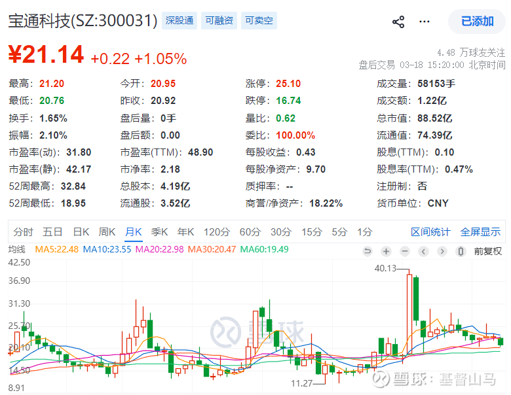
Task: Select the 日K chart tab
Action: (x=81, y=232)
